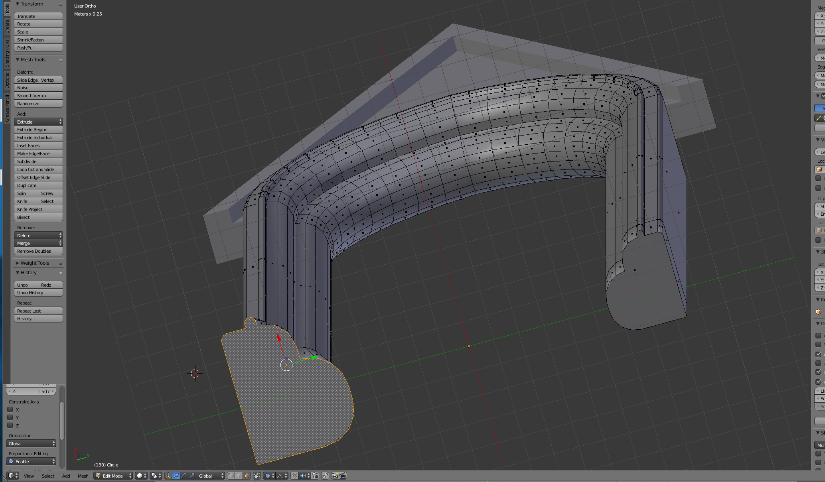The image size is (825, 482).
Task: Open header Global orientation dropdown
Action: pyautogui.click(x=211, y=476)
